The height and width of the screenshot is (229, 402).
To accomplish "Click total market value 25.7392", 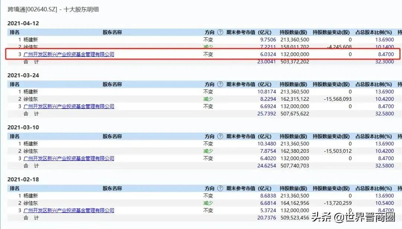I will tap(267, 114).
